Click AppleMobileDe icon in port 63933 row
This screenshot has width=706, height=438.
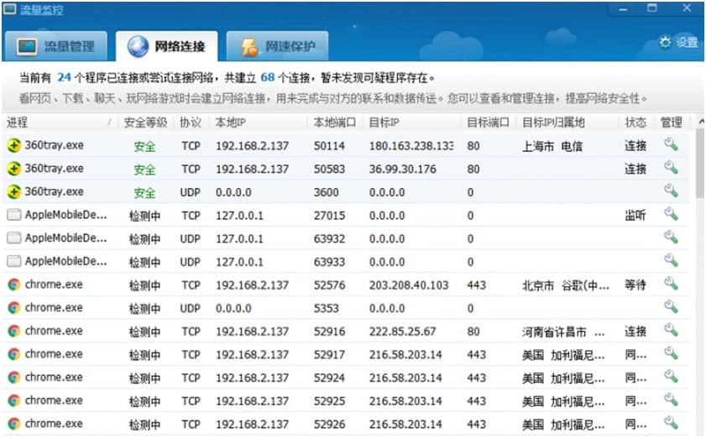[14, 261]
